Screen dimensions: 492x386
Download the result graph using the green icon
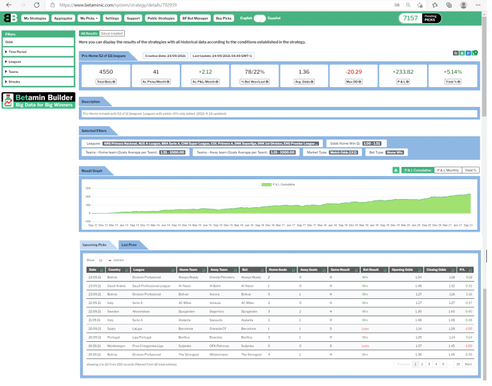(395, 170)
